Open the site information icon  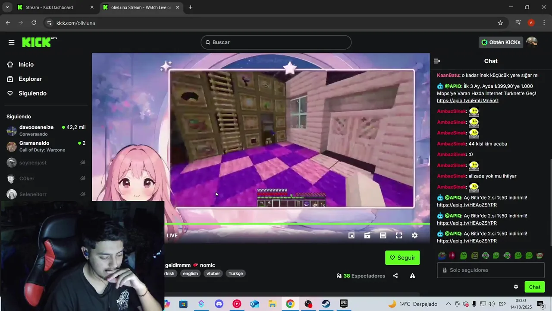click(49, 23)
